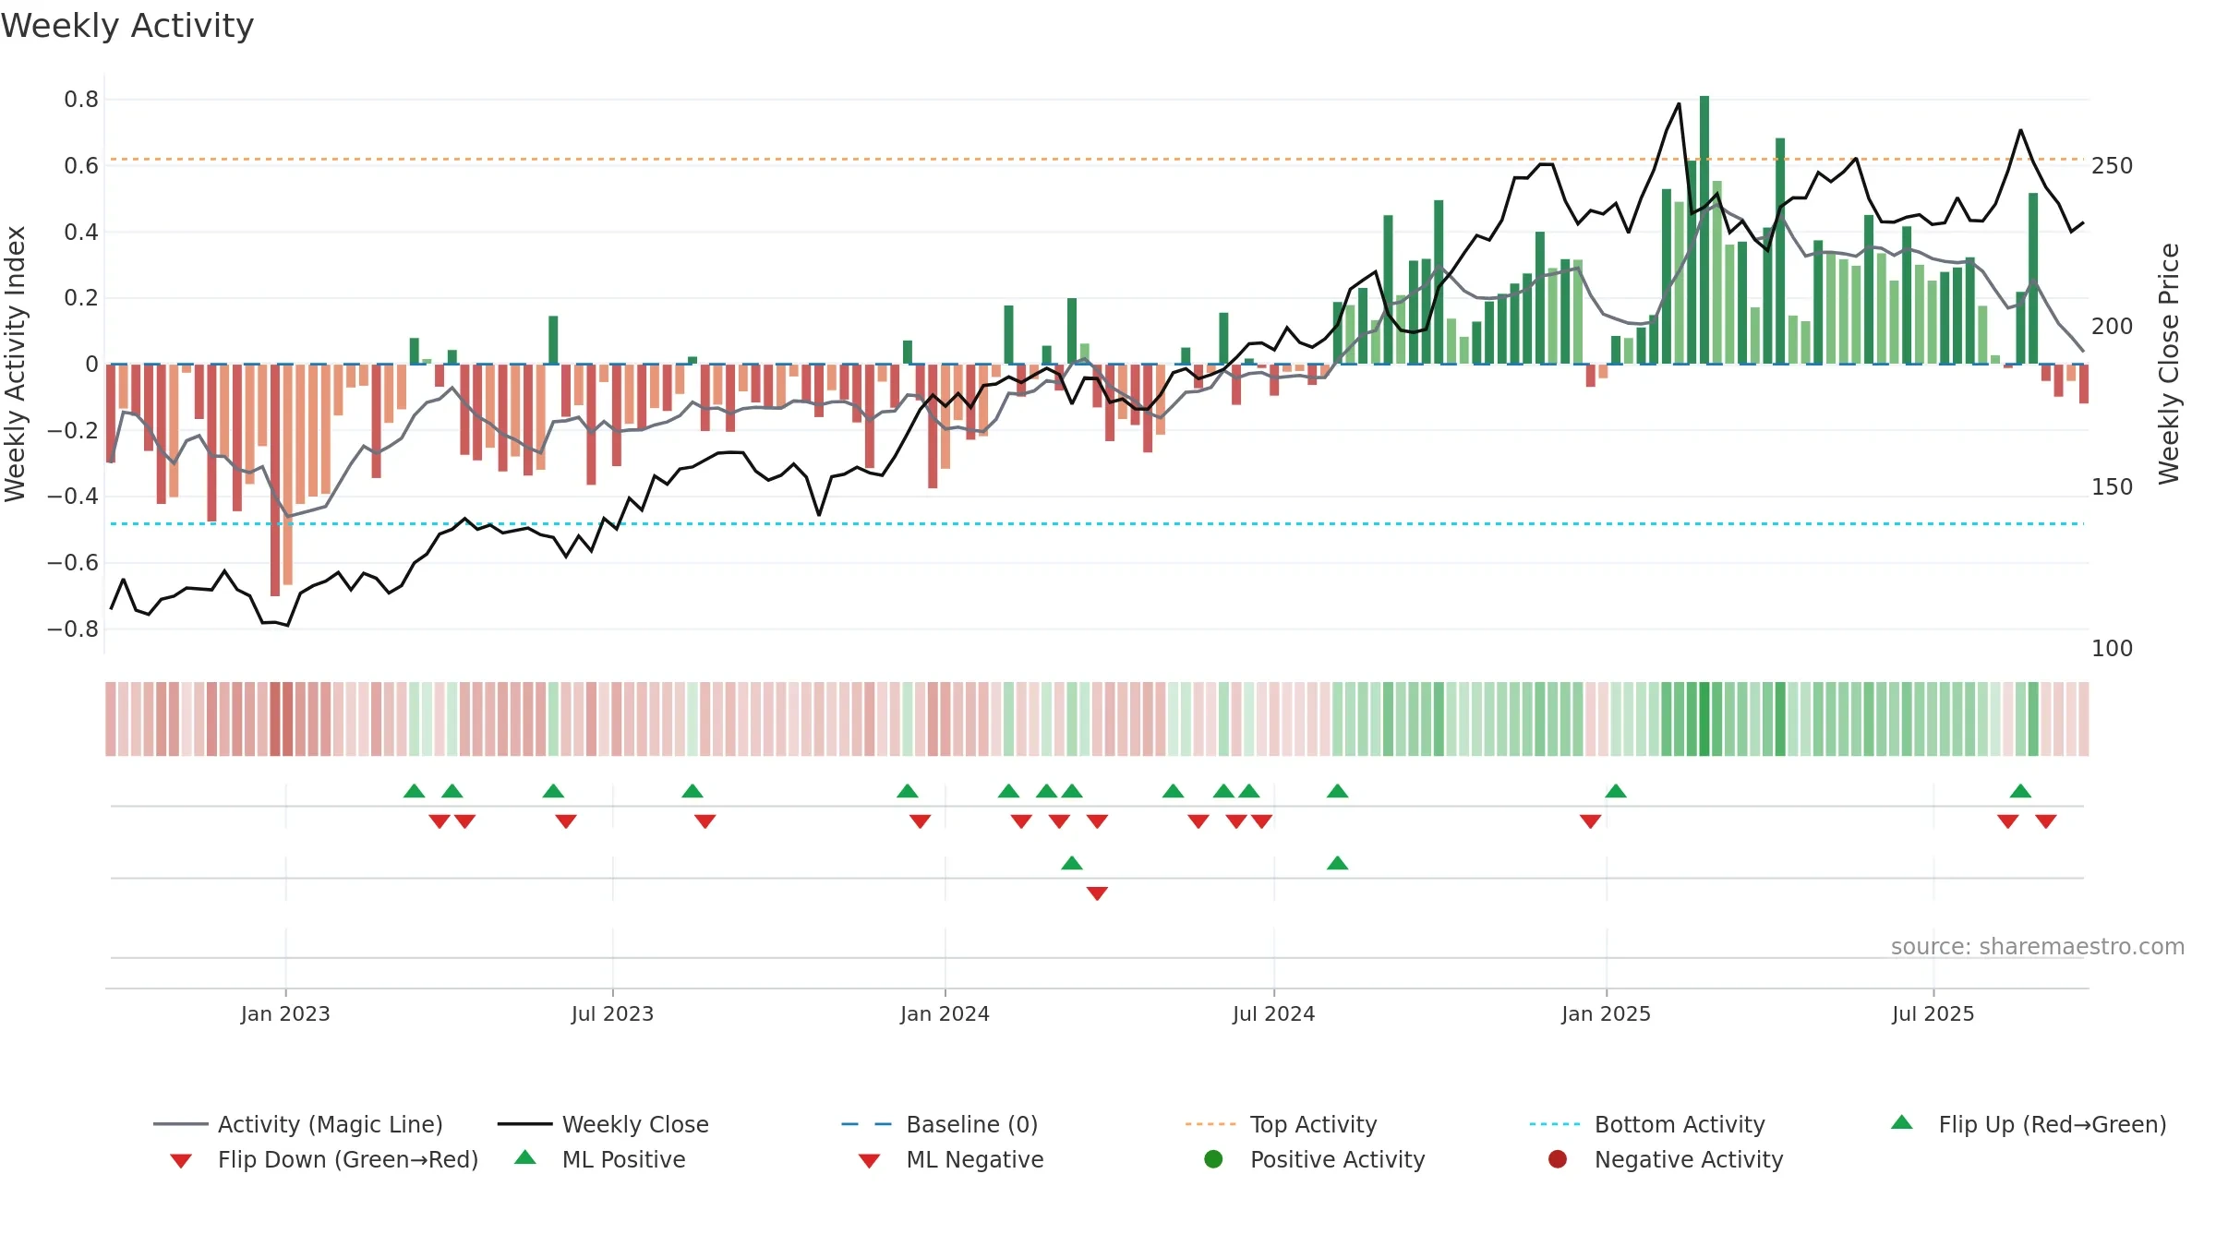Click the Flip Down marker just before Jan 2025
2216x1246 pixels.
coord(1590,821)
